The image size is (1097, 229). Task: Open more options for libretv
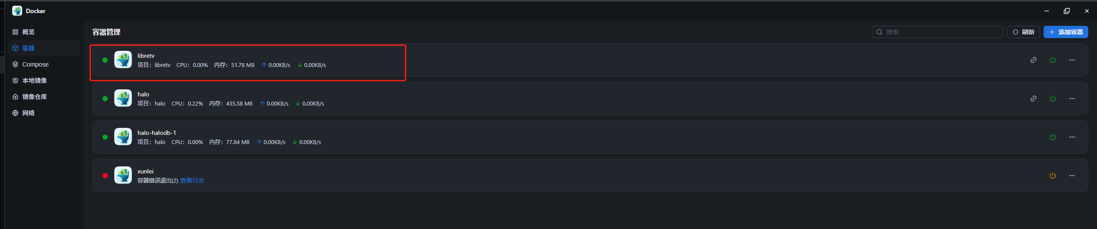click(x=1072, y=60)
